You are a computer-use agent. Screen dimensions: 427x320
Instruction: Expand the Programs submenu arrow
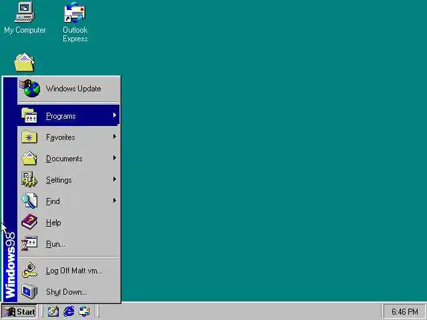click(x=115, y=115)
